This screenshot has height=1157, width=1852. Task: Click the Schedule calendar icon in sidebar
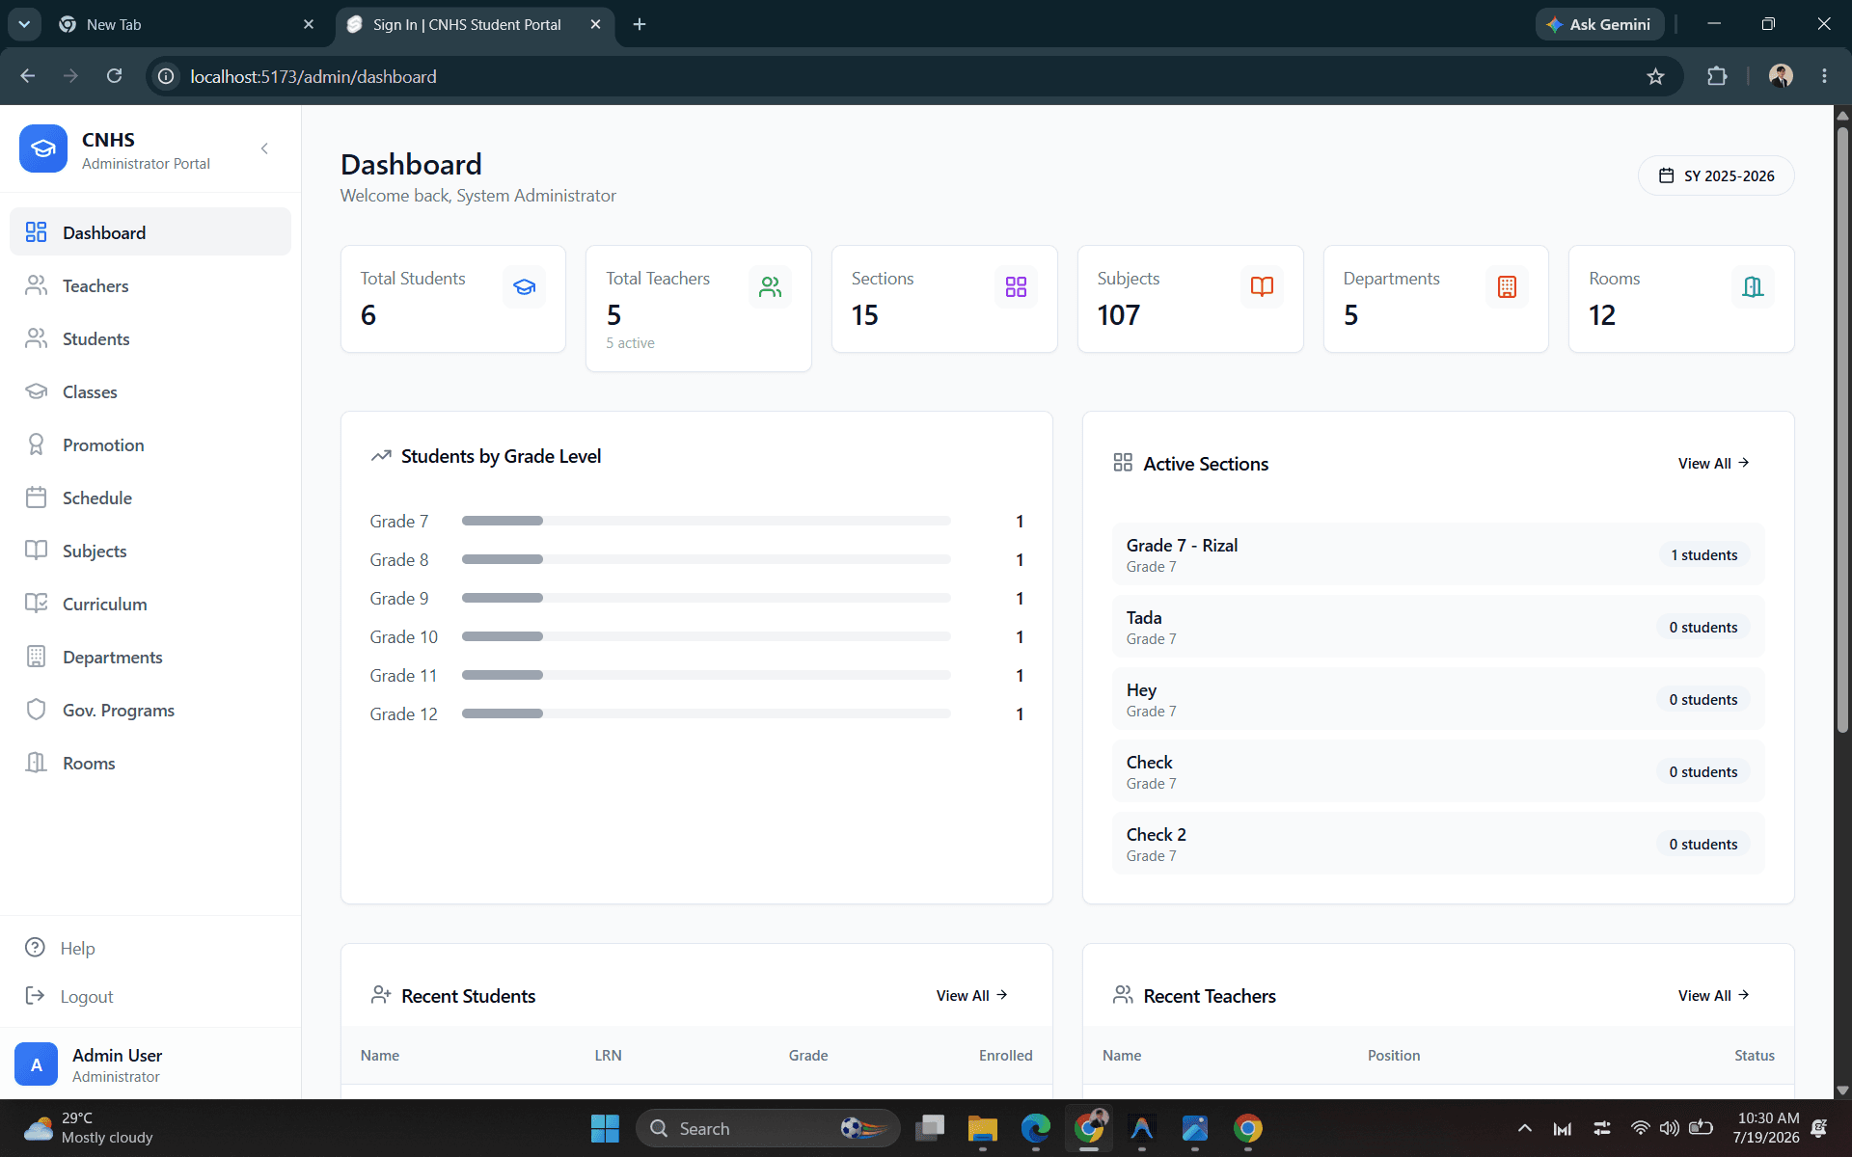point(36,498)
